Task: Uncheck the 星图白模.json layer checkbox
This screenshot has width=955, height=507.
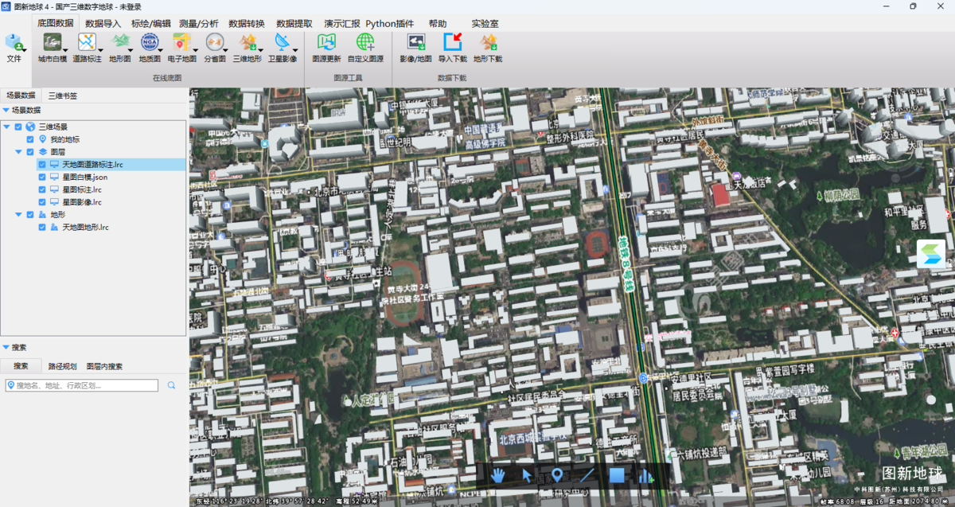Action: [42, 177]
